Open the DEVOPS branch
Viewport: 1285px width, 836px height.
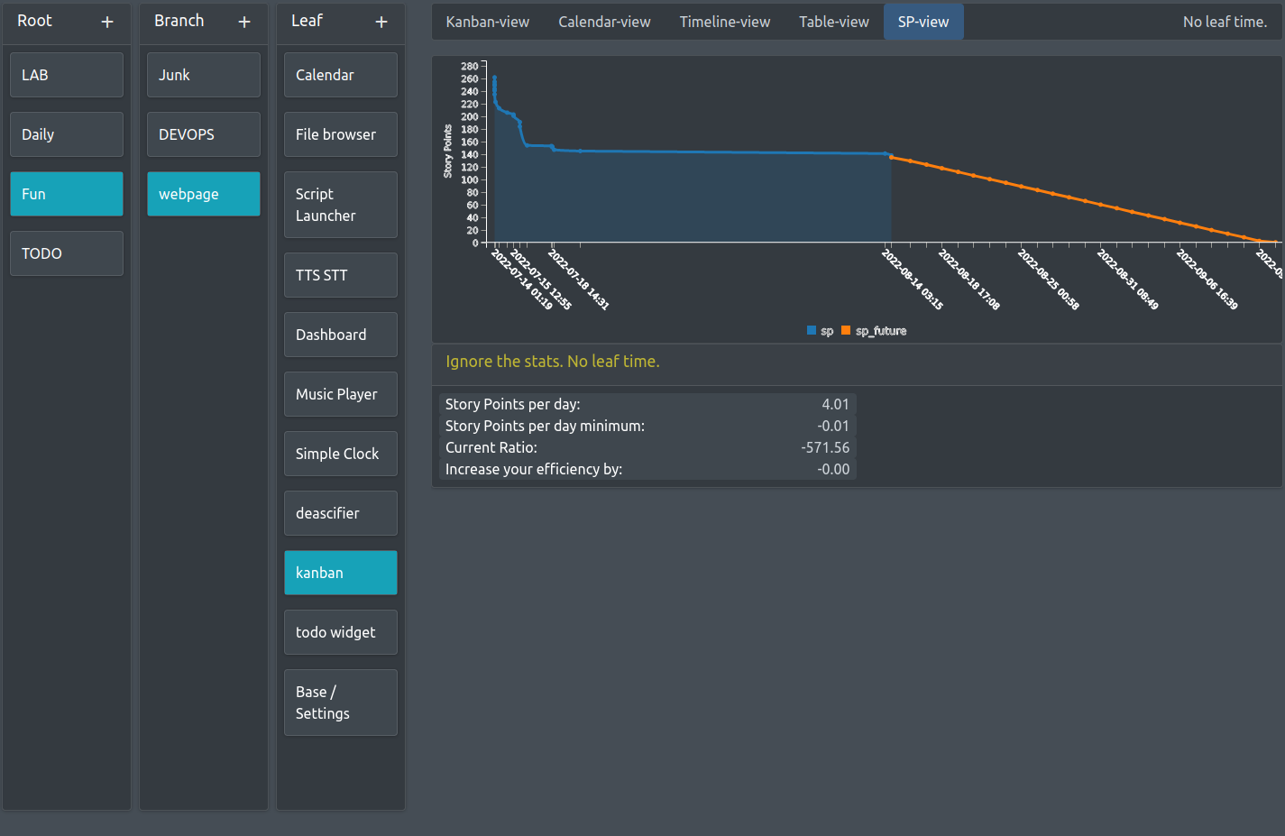tap(204, 134)
